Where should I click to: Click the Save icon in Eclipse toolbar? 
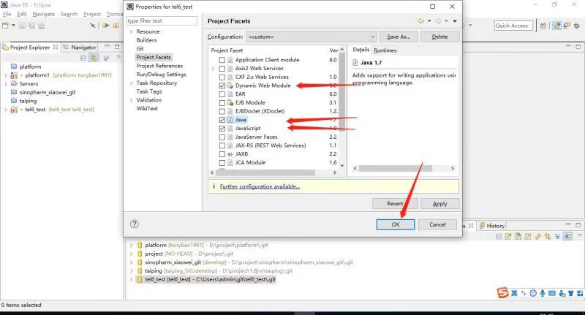pyautogui.click(x=23, y=26)
